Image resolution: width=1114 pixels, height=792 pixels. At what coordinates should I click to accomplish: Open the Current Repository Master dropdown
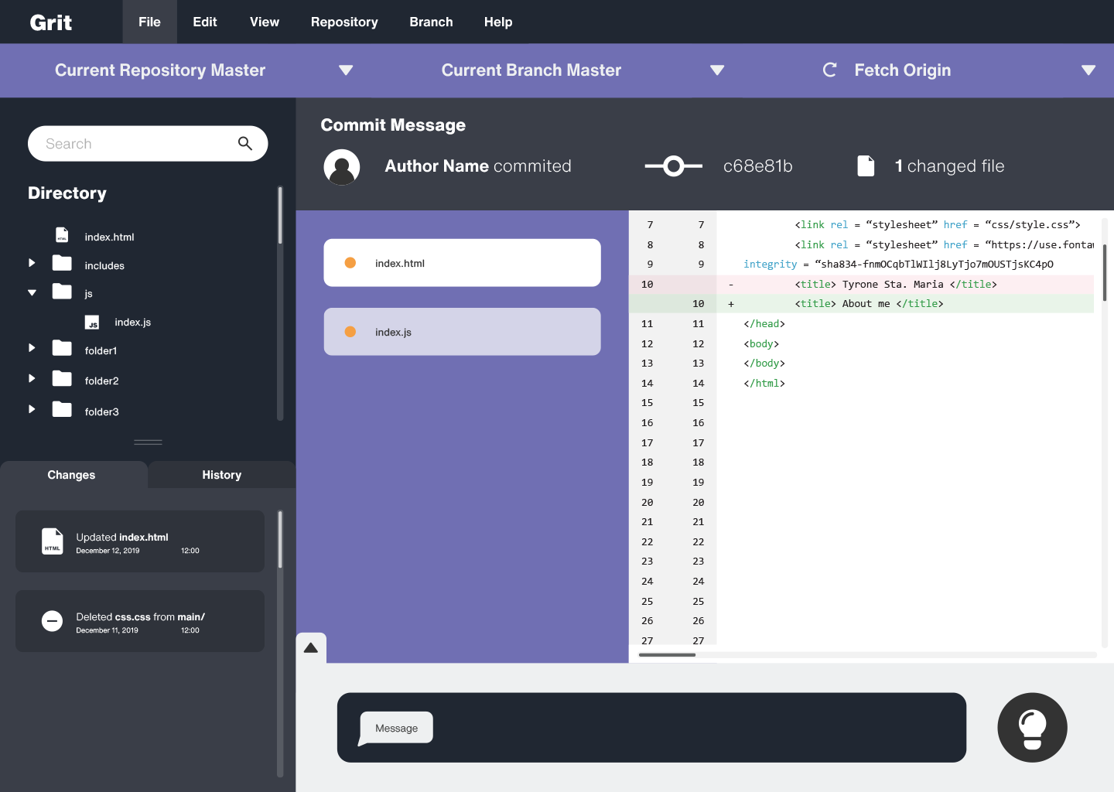coord(346,70)
